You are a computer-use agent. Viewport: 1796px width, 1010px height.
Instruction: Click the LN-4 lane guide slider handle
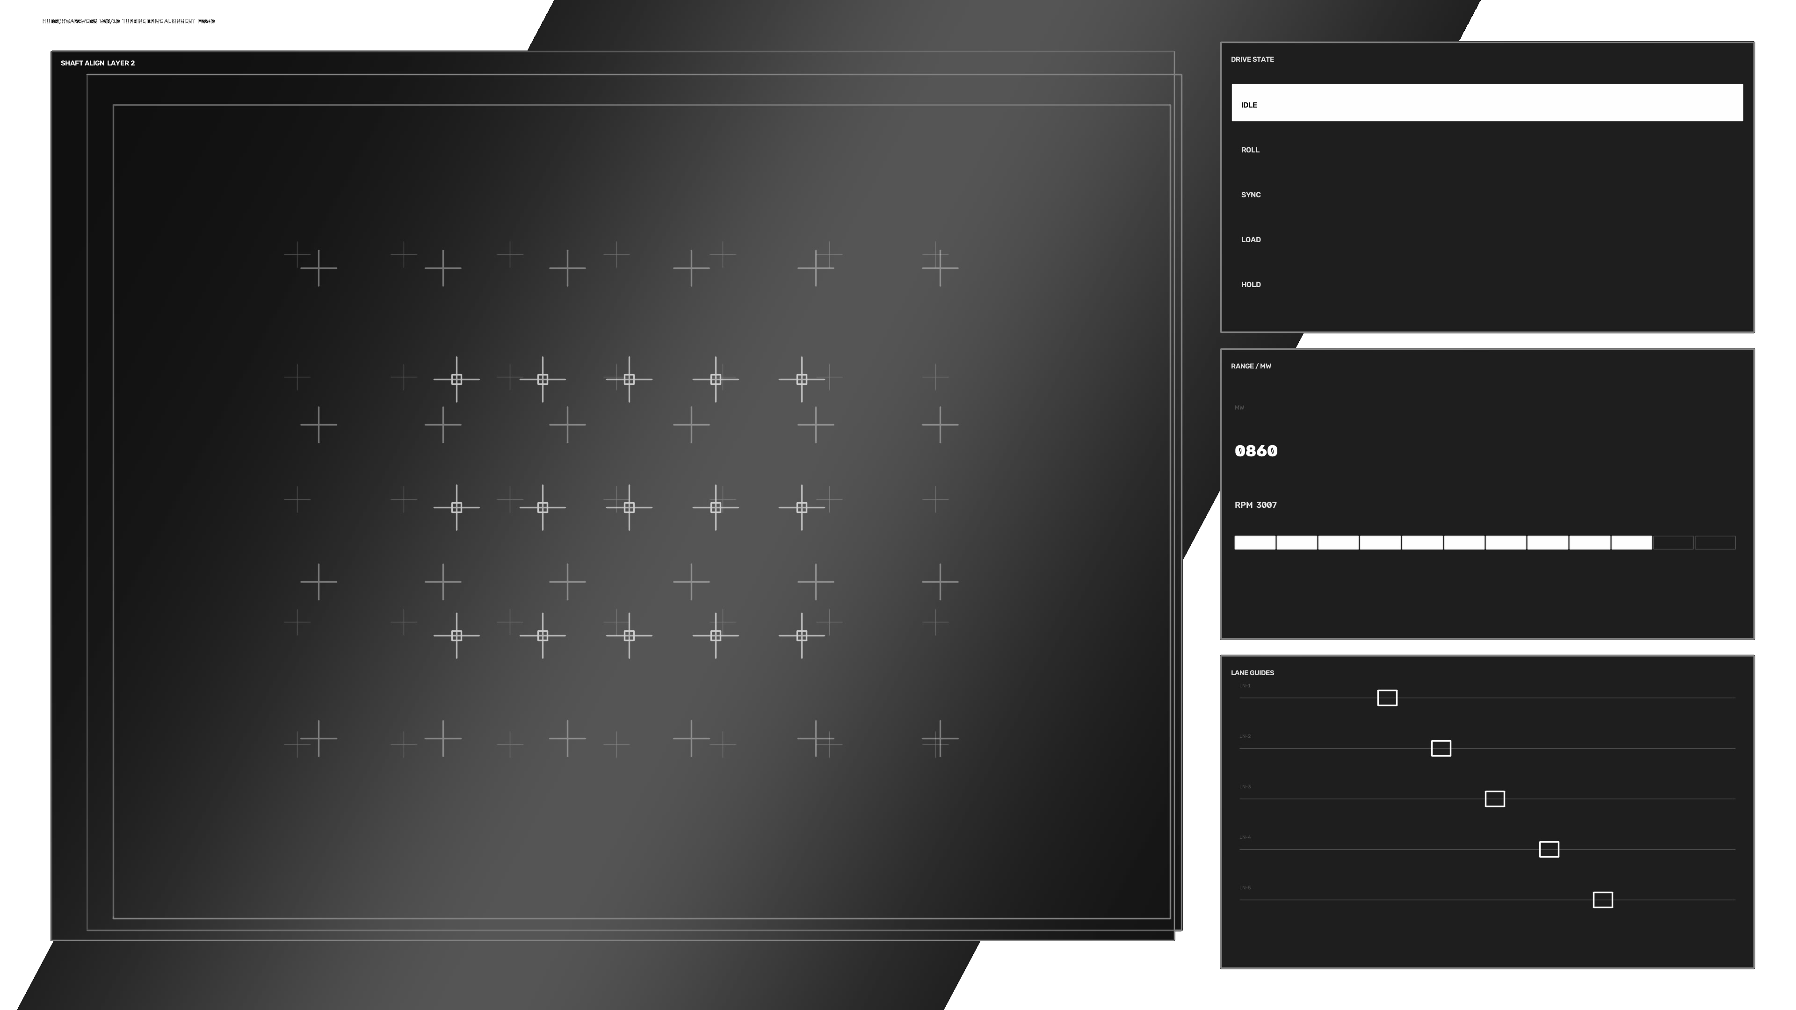coord(1549,849)
